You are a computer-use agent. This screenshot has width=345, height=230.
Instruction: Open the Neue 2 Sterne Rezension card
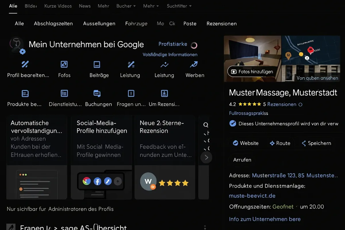165,157
